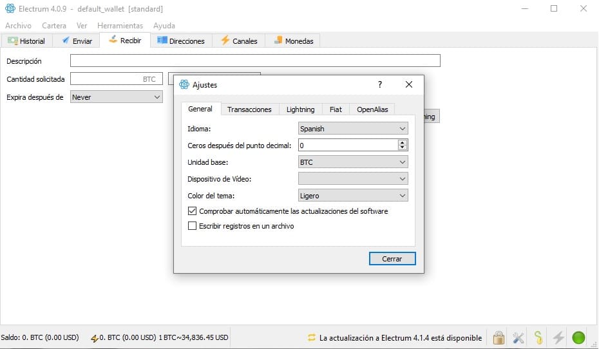This screenshot has height=349, width=599.
Task: Click the padlock password icon in status bar
Action: (x=499, y=337)
